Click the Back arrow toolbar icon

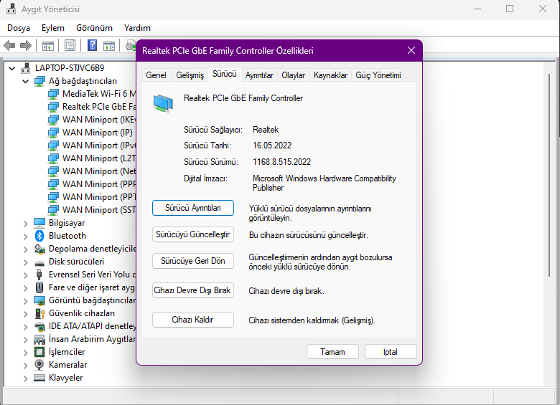[x=9, y=46]
